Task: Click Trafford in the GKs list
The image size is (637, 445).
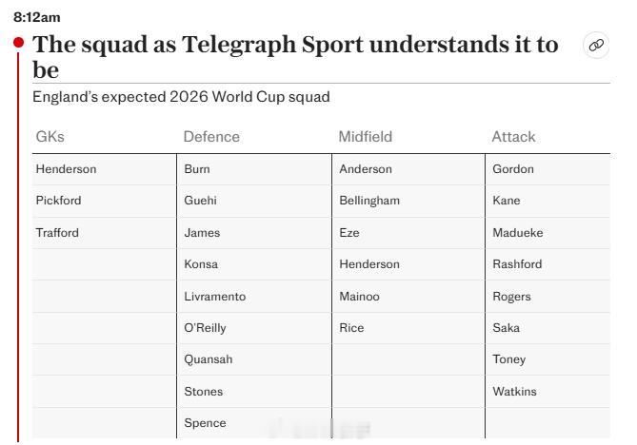Action: (57, 233)
